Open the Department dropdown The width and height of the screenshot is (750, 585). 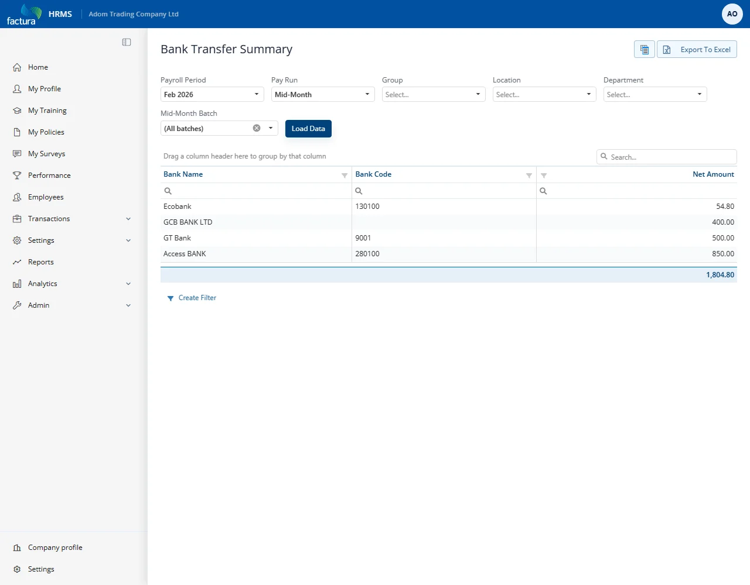[655, 94]
